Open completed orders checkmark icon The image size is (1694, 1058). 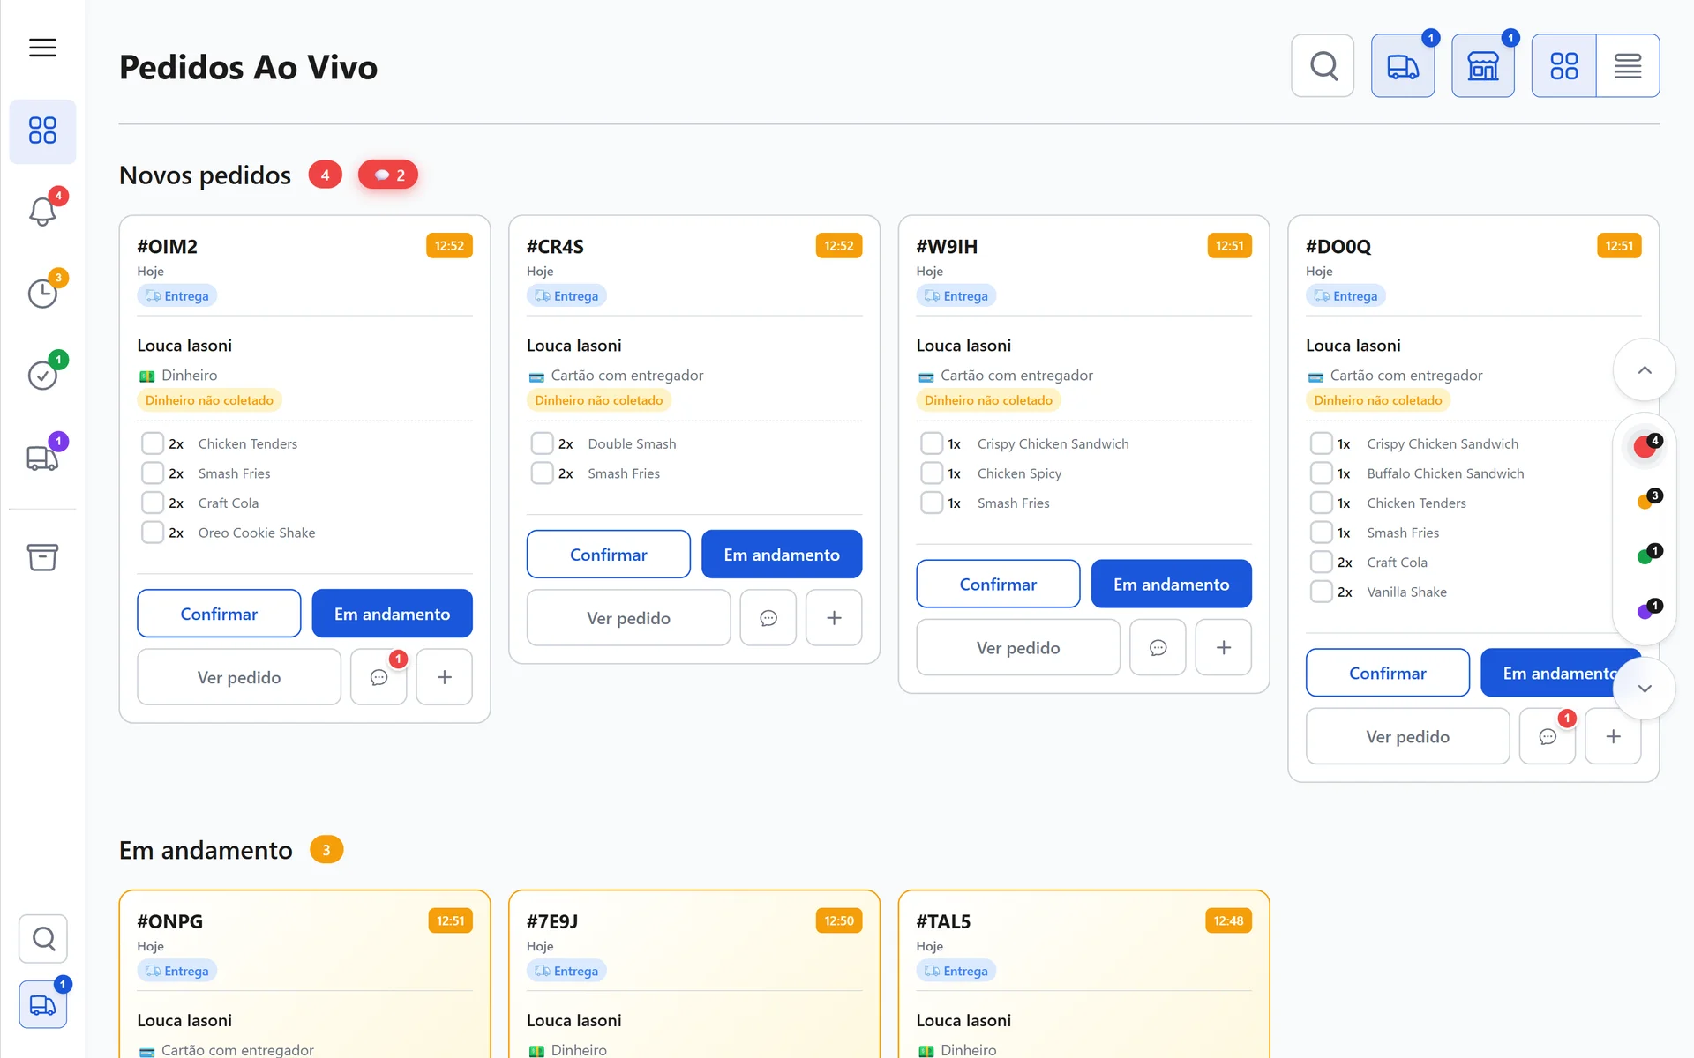tap(42, 375)
